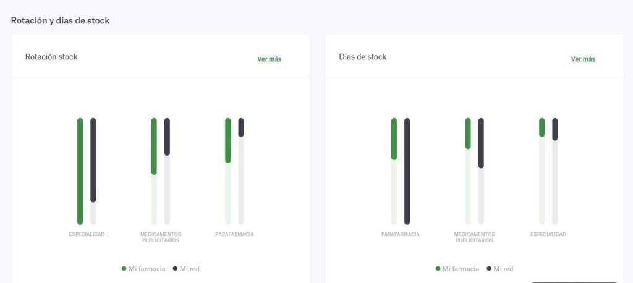The image size is (633, 283).
Task: Open Ver más link in Días de stock card
Action: [x=583, y=59]
